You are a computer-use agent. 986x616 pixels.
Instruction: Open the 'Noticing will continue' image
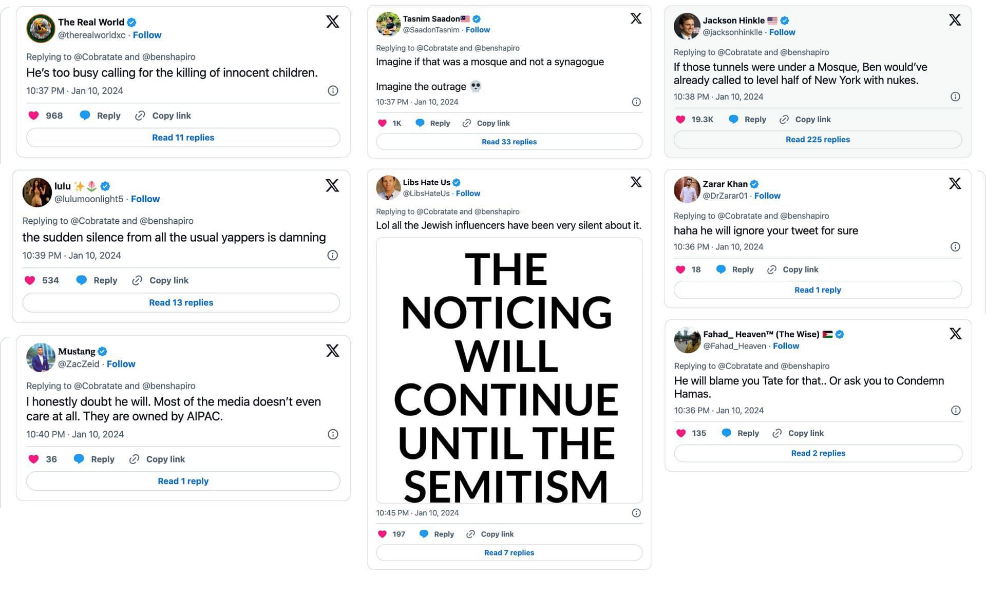(x=509, y=370)
